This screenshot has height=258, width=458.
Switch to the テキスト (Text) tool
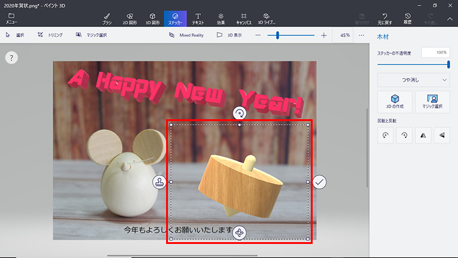(198, 18)
